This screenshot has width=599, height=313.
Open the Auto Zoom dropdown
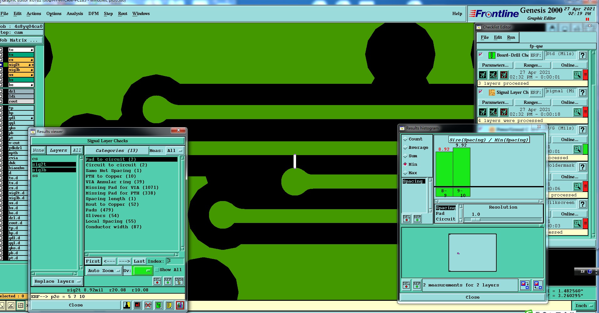pyautogui.click(x=104, y=271)
